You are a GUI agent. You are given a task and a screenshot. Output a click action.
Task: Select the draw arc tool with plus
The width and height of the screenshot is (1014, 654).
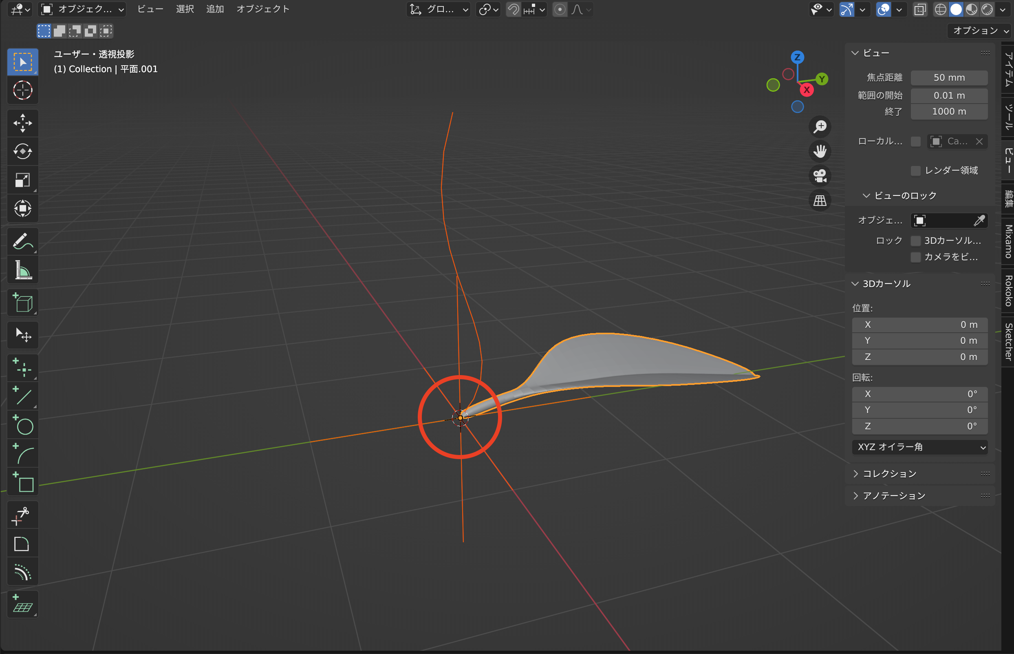[x=22, y=454]
